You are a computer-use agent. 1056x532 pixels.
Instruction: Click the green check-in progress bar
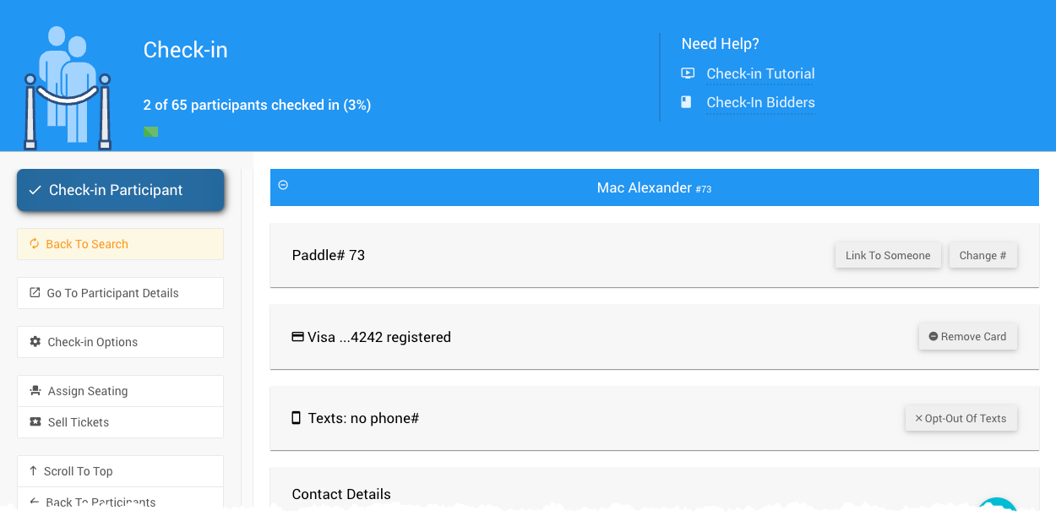click(x=151, y=131)
